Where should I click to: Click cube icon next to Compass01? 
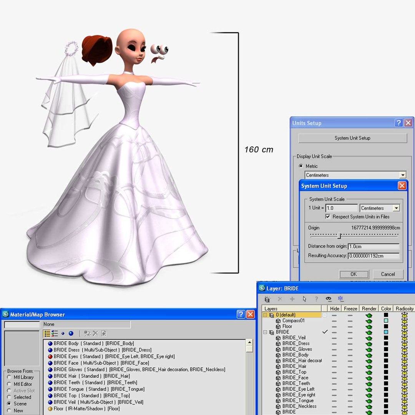point(278,321)
